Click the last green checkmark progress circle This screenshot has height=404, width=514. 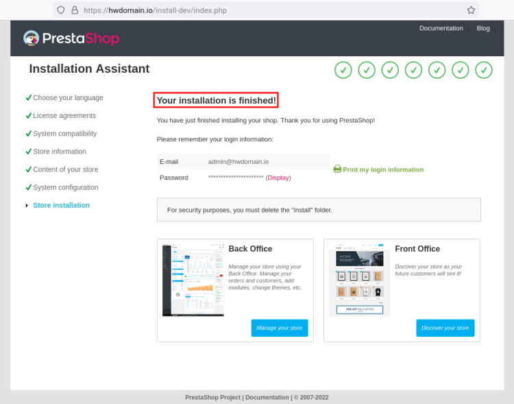point(484,70)
